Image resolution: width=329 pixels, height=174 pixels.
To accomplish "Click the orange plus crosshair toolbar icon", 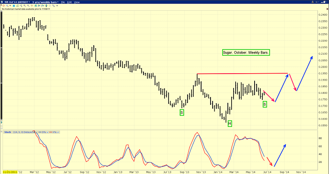I will [x=32, y=6].
